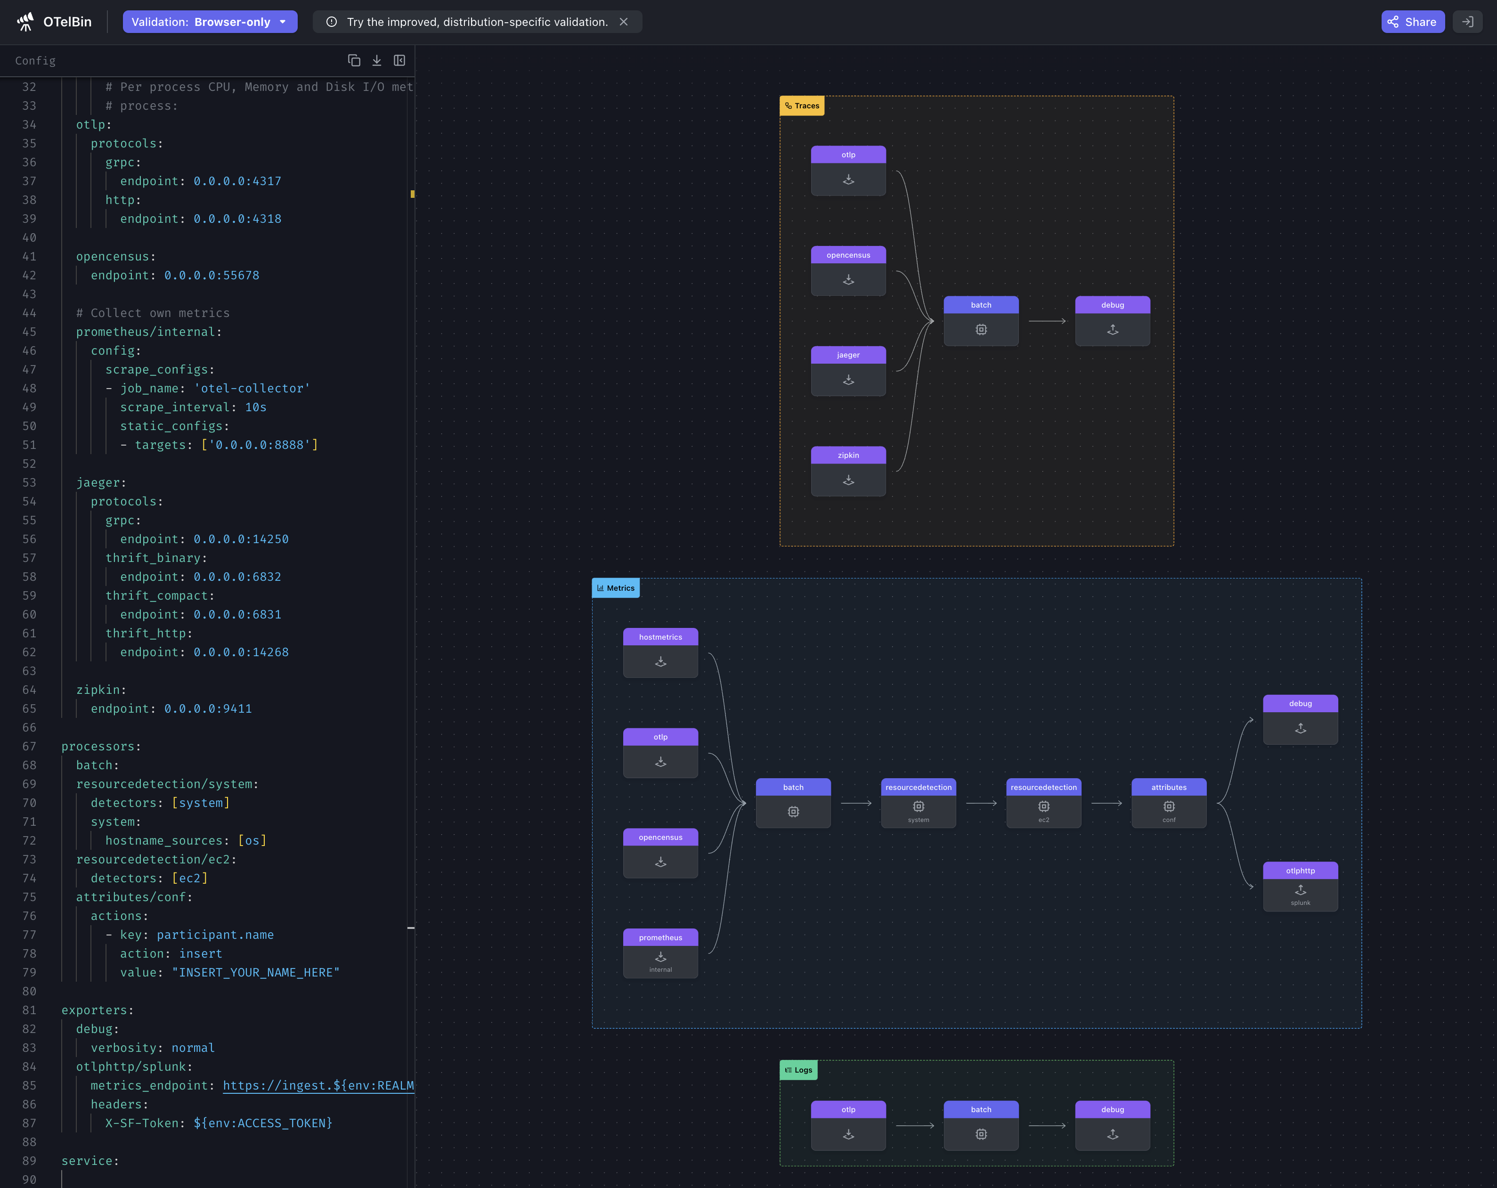Viewport: 1497px width, 1188px height.
Task: Collapse the Config editor panel
Action: point(399,60)
